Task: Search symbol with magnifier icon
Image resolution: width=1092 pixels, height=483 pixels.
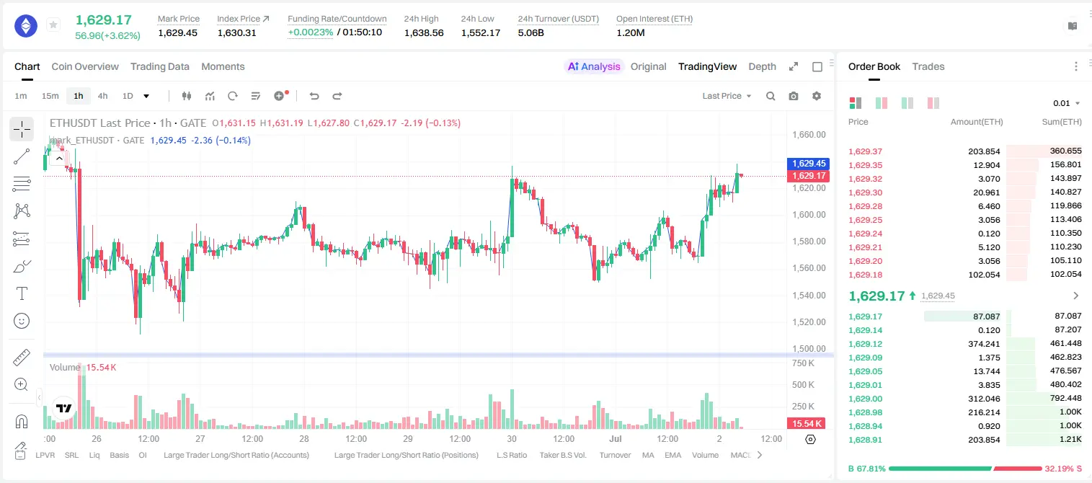Action: [x=771, y=96]
